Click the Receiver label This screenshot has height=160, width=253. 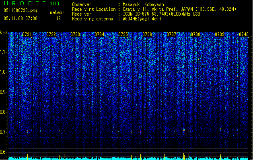pyautogui.click(x=82, y=14)
